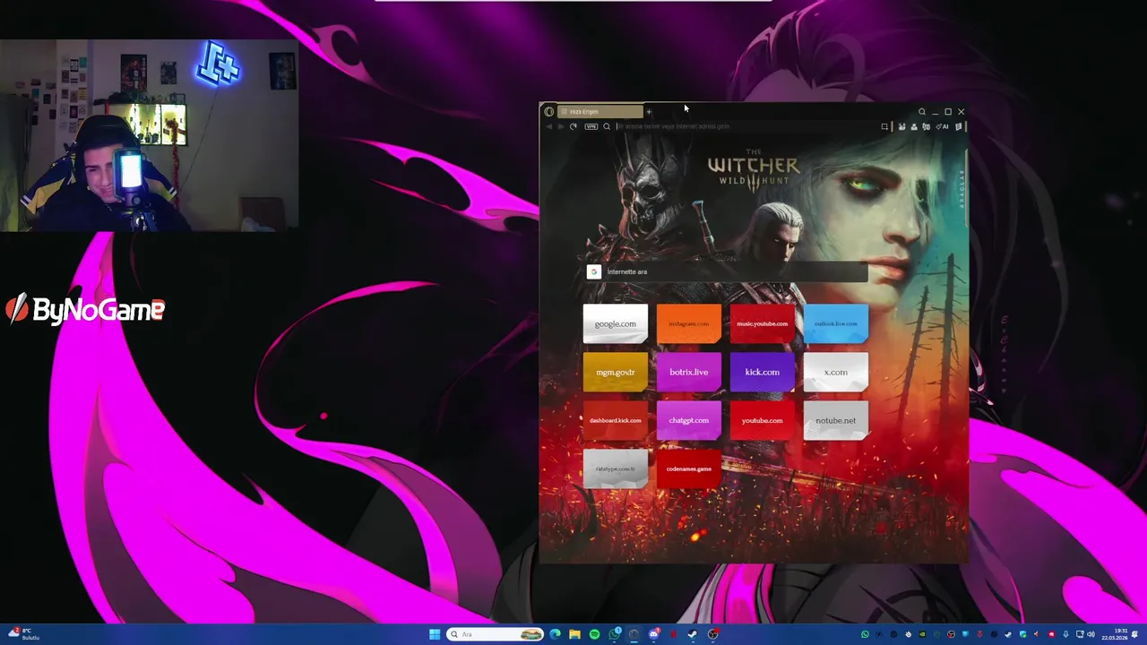The width and height of the screenshot is (1147, 645).
Task: Click the Steam system tray icon
Action: (1008, 634)
